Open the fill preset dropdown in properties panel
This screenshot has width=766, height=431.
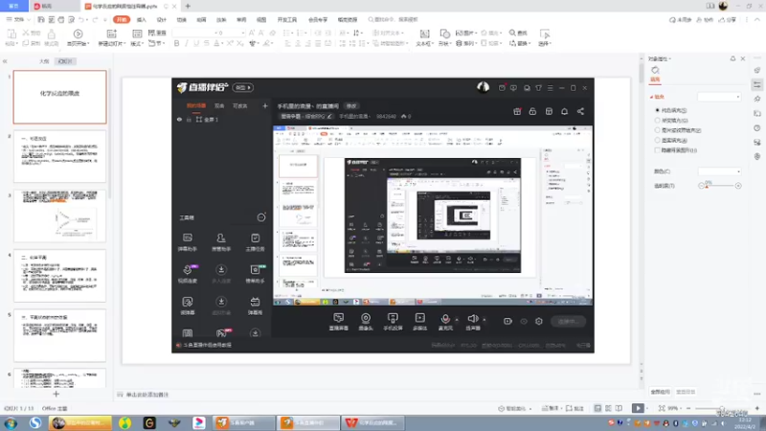719,97
